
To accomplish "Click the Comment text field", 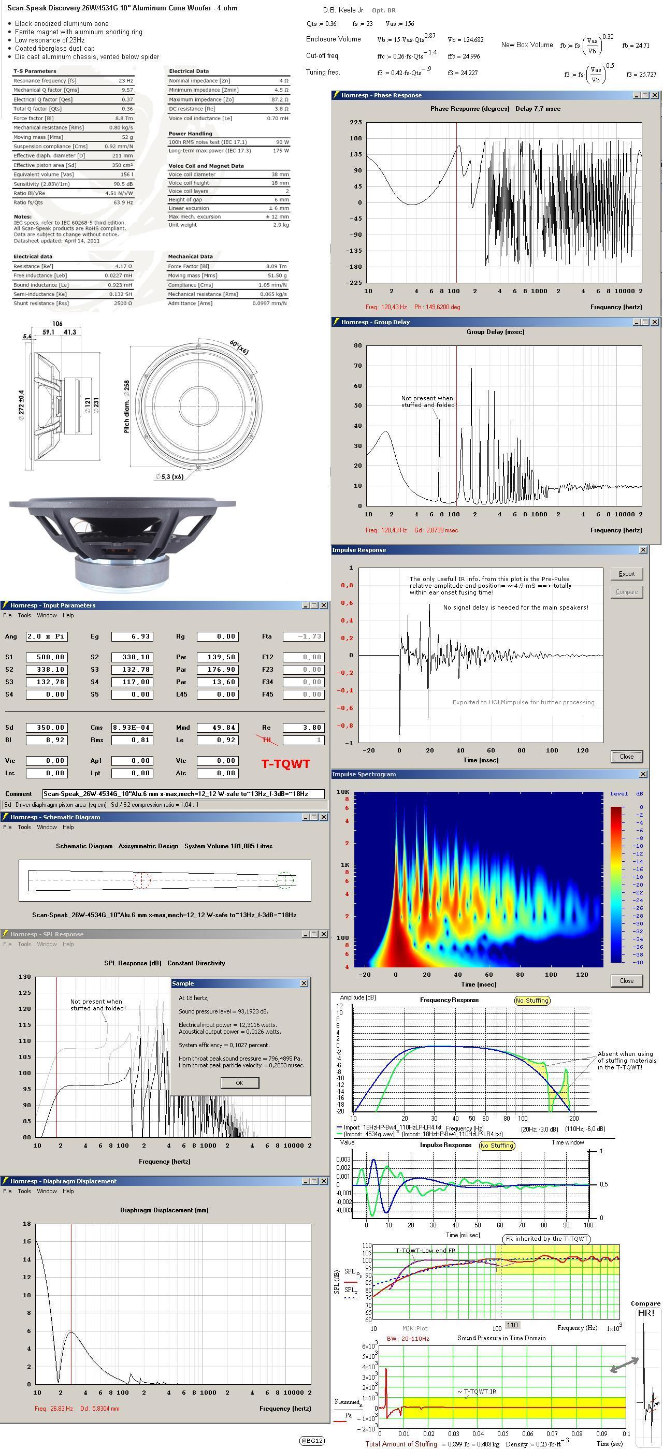I will point(183,794).
